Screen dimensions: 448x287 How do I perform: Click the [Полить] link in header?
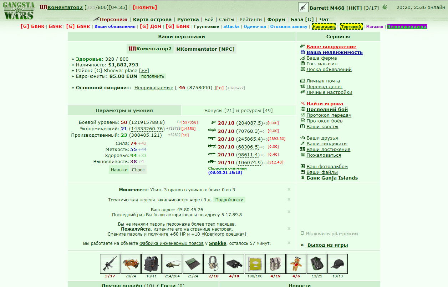pyautogui.click(x=145, y=7)
